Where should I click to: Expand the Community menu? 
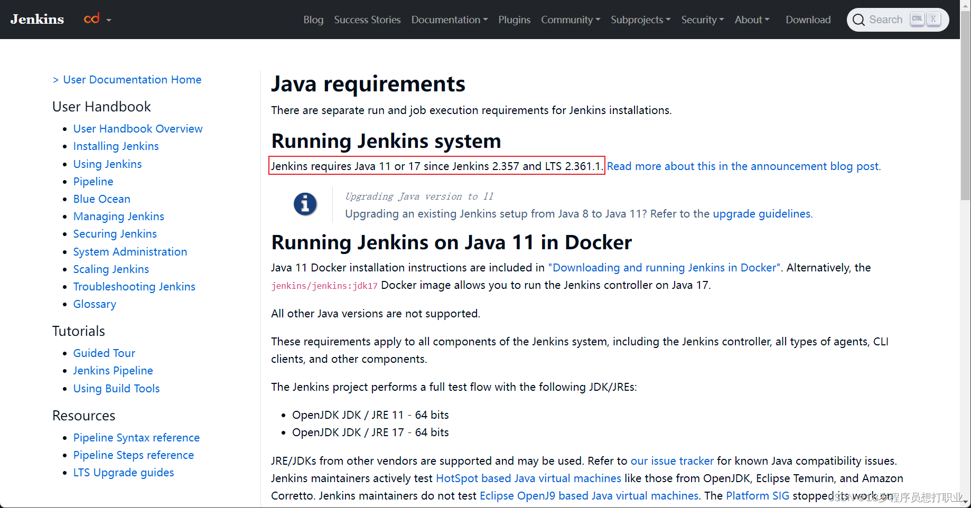click(x=571, y=20)
